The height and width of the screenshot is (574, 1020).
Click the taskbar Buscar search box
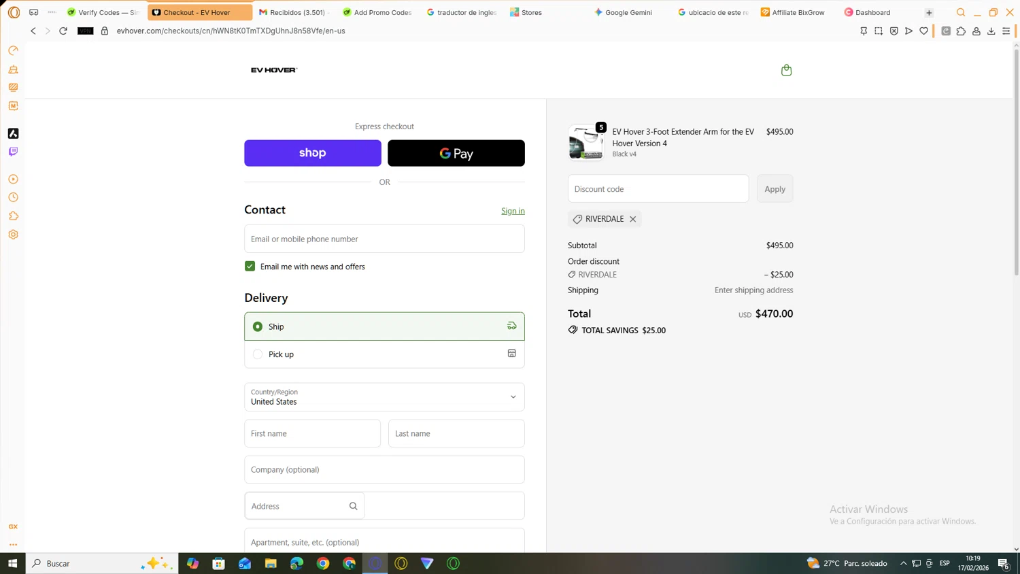pos(102,563)
